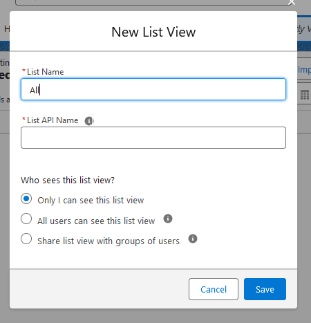Image resolution: width=311 pixels, height=323 pixels.
Task: Click the New List View dialog title
Action: coord(153,32)
